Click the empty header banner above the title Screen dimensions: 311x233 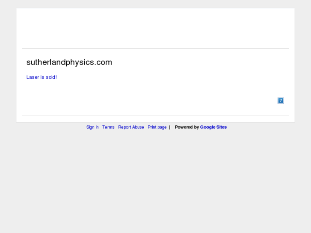click(155, 28)
